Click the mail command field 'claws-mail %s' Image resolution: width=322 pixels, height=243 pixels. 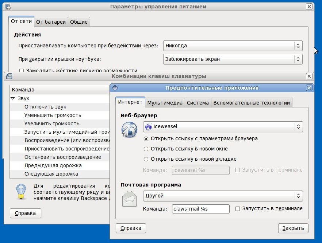[201, 209]
